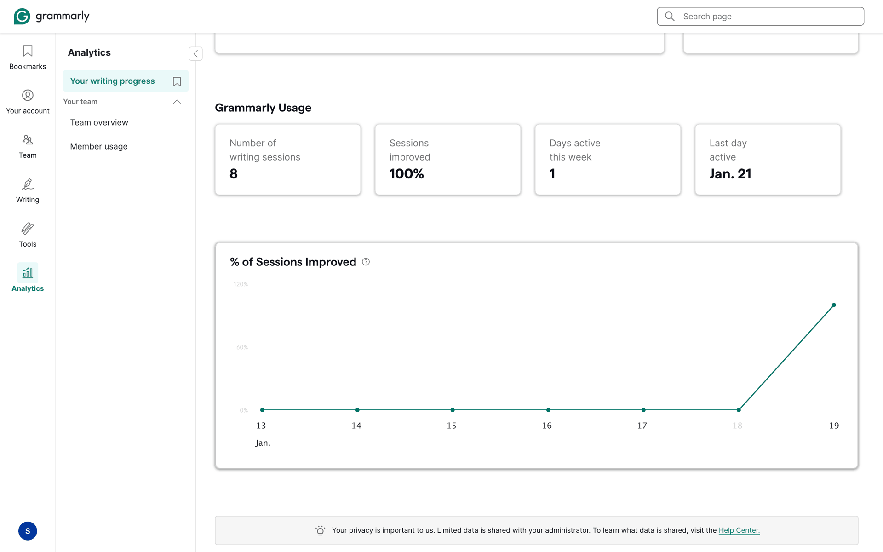
Task: Collapse the Your team group
Action: point(177,102)
